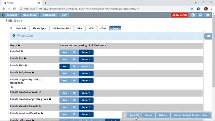Show help icon for Enable visual voicemail
This screenshot has height=121, width=215.
point(40,106)
